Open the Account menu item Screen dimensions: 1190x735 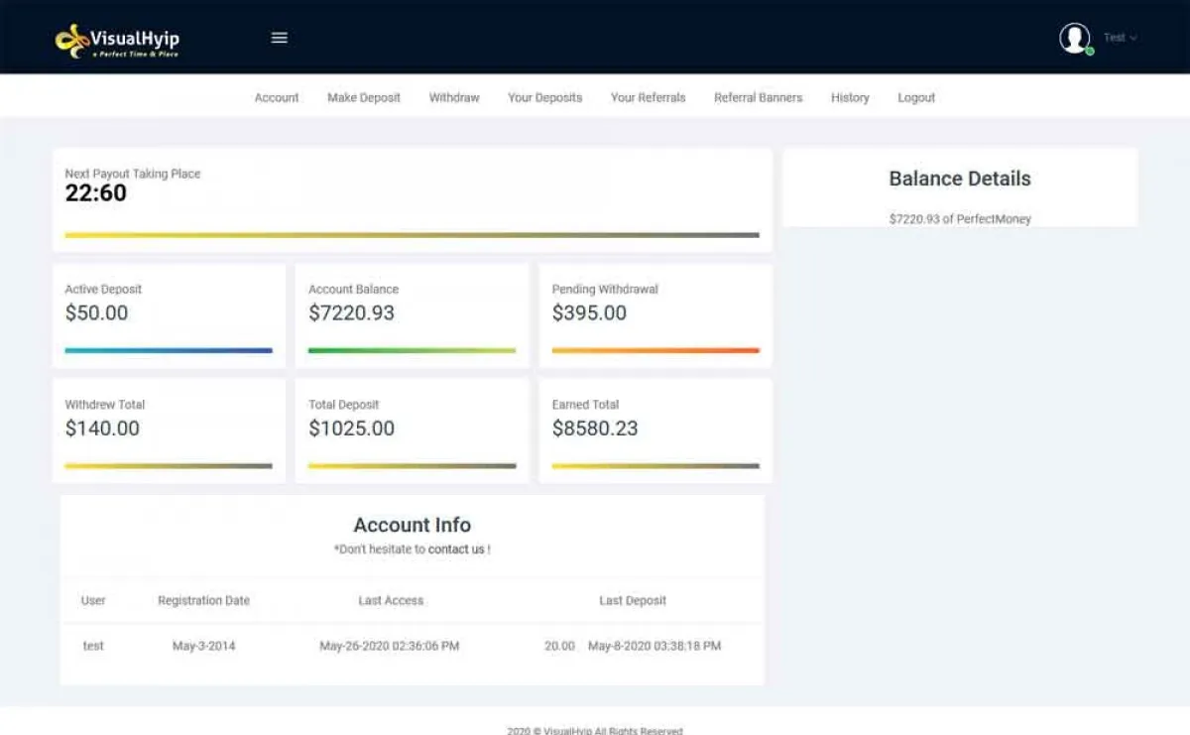(277, 97)
